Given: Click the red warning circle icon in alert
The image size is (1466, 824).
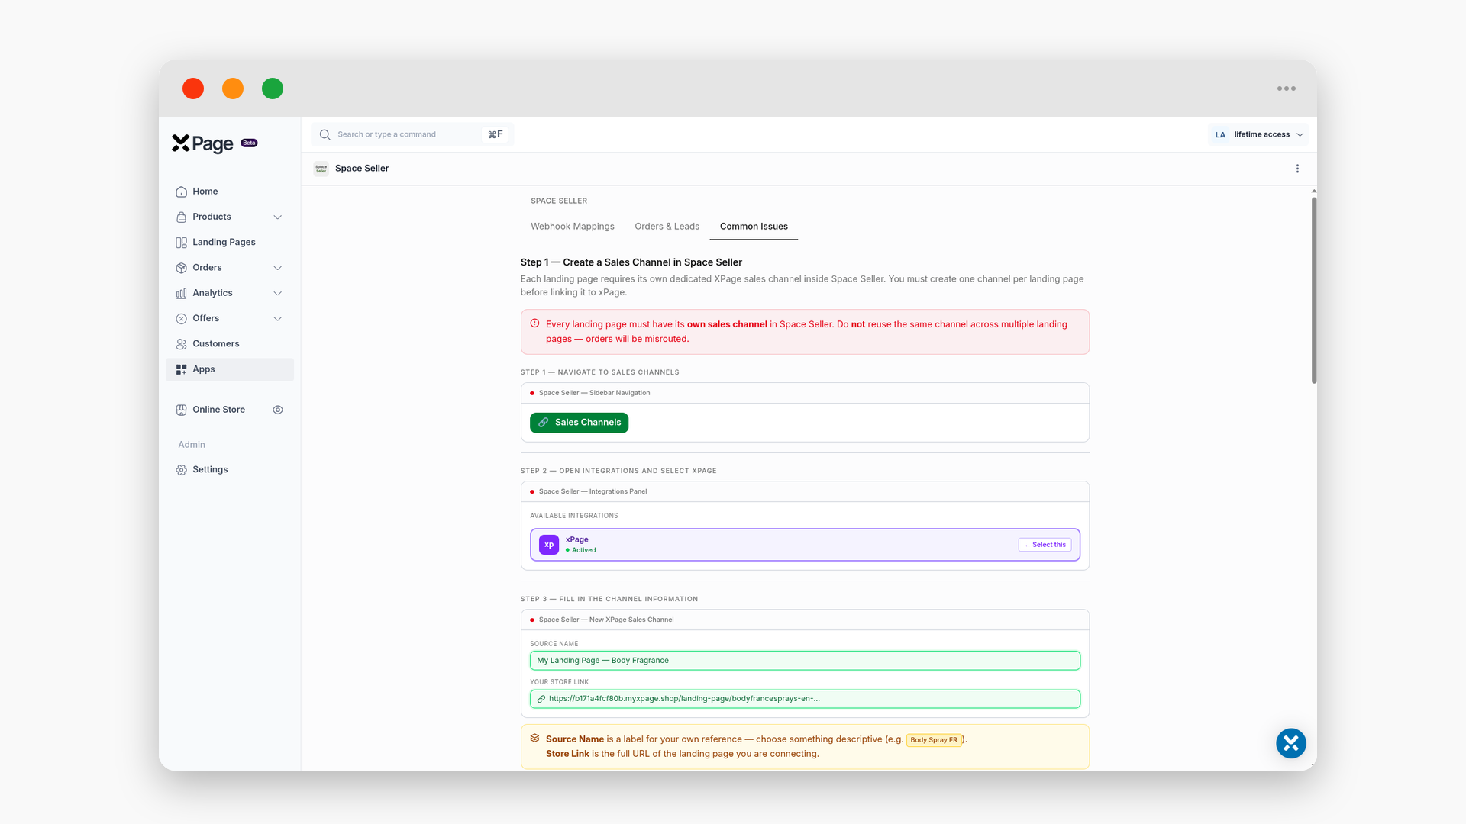Looking at the screenshot, I should tap(534, 323).
